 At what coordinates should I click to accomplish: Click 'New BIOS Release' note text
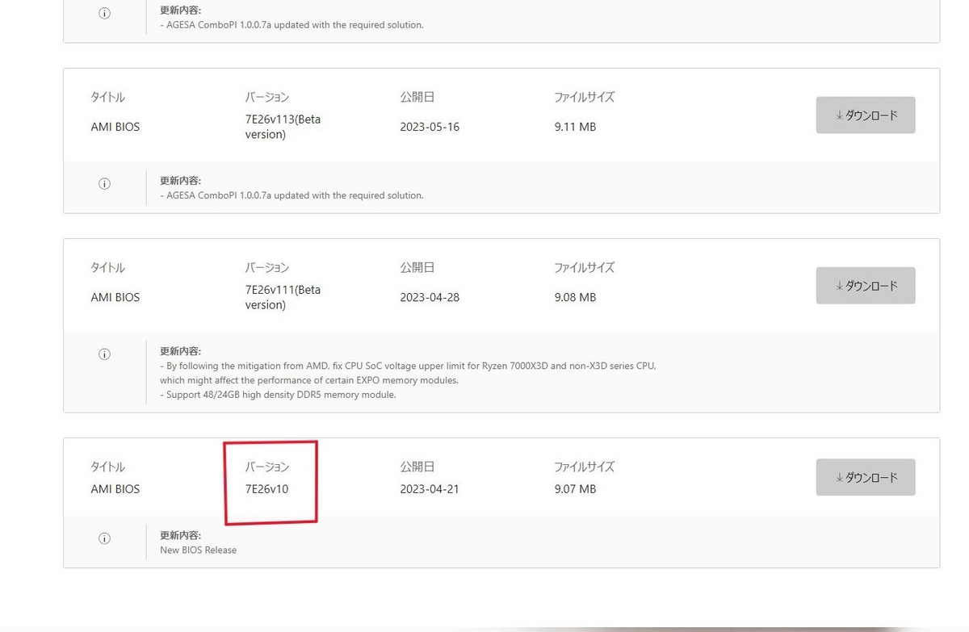[x=199, y=550]
